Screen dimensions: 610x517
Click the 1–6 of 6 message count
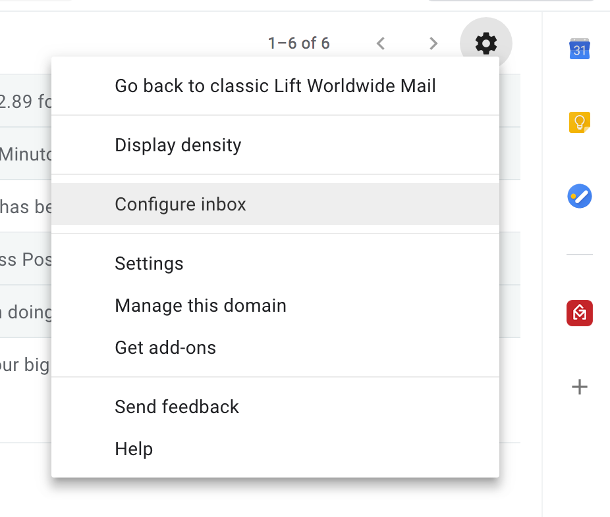(299, 43)
